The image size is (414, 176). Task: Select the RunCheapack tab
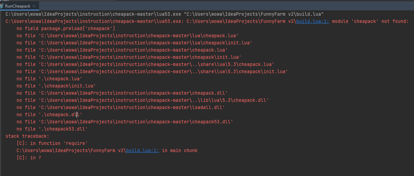pyautogui.click(x=17, y=6)
